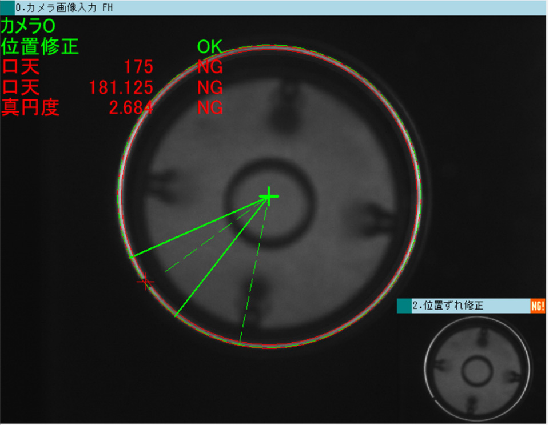Viewport: 549px width, 425px height.
Task: Click the NG result beside 175
Action: (210, 67)
